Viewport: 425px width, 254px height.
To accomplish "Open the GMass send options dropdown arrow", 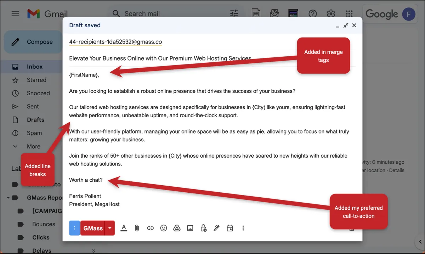I will tap(110, 228).
